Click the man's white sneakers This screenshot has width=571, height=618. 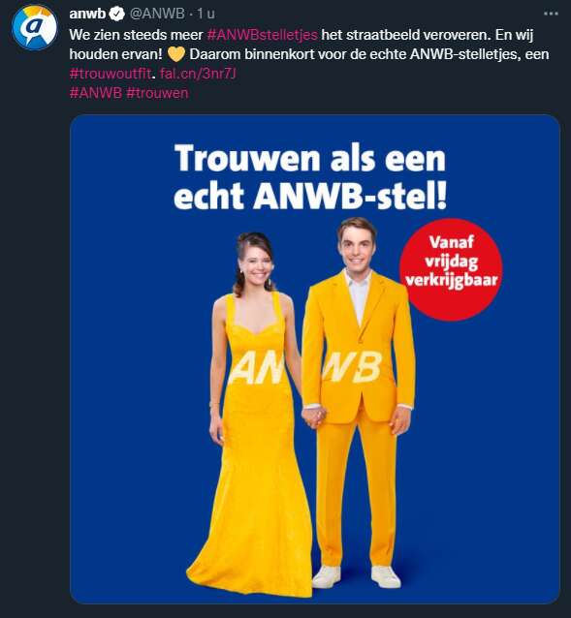click(356, 577)
